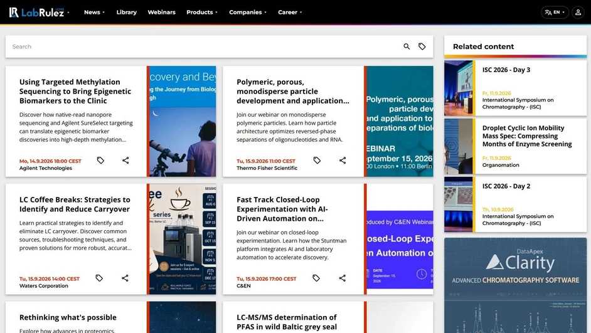Open tag filter icon in search bar
Image resolution: width=591 pixels, height=333 pixels.
[422, 46]
